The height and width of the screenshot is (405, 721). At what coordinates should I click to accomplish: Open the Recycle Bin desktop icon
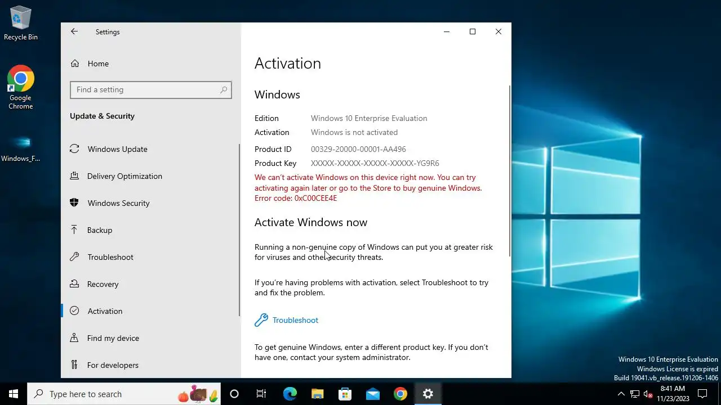pyautogui.click(x=21, y=24)
